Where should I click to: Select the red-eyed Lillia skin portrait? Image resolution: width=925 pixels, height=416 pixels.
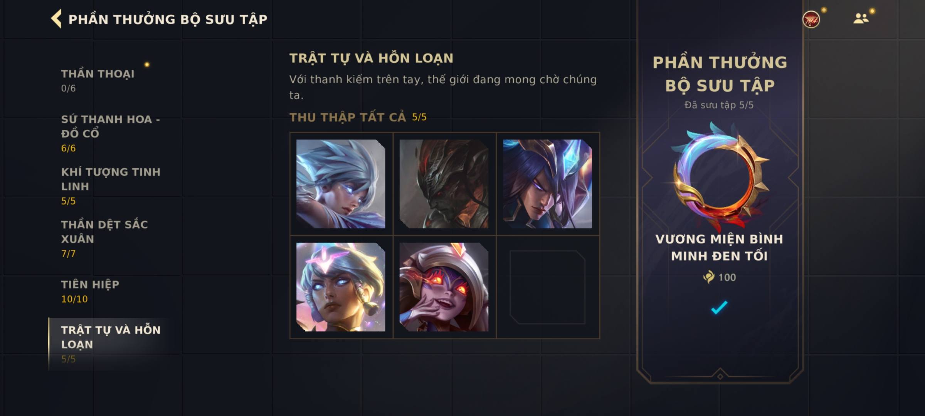(444, 287)
